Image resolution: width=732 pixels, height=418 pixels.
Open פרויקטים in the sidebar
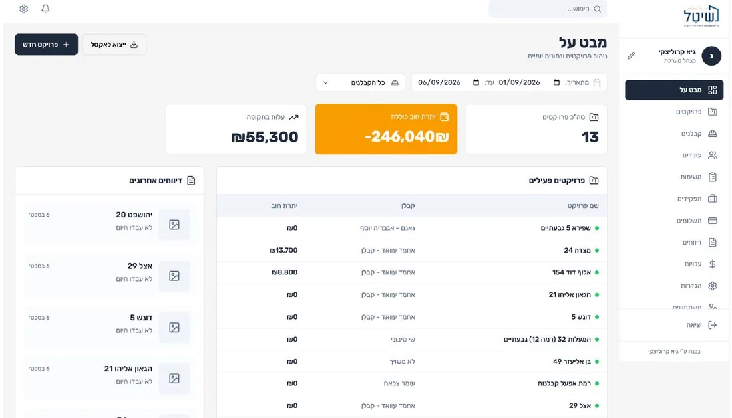[674, 112]
